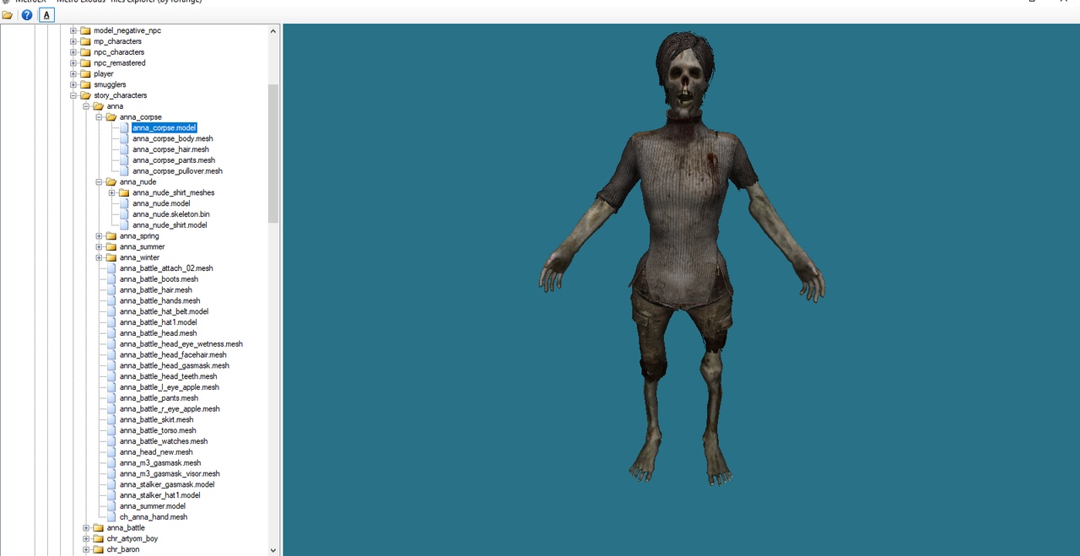Collapse the anna_corpse folder
This screenshot has height=556, width=1080.
coord(99,117)
